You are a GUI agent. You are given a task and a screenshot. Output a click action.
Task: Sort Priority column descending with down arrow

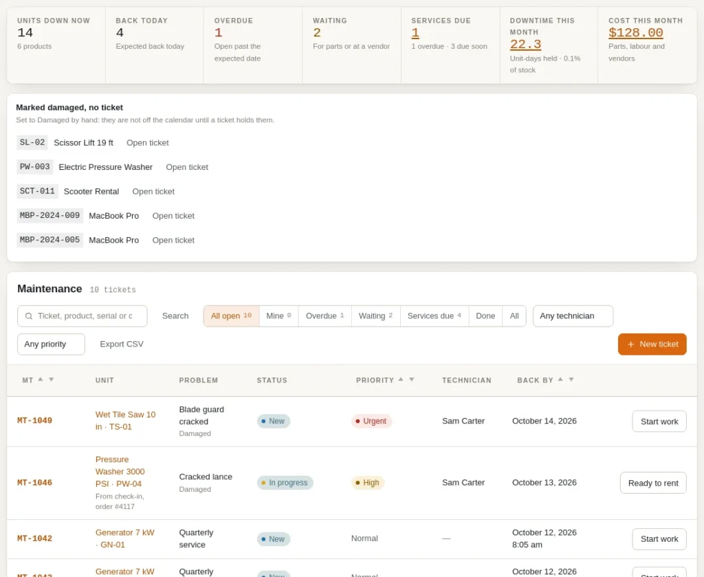tap(412, 380)
